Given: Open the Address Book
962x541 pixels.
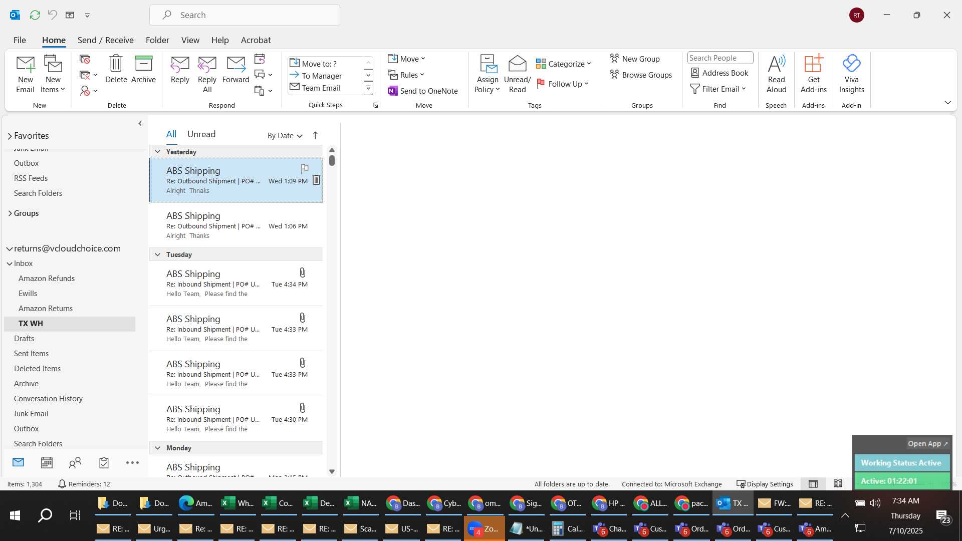Looking at the screenshot, I should click(x=719, y=73).
